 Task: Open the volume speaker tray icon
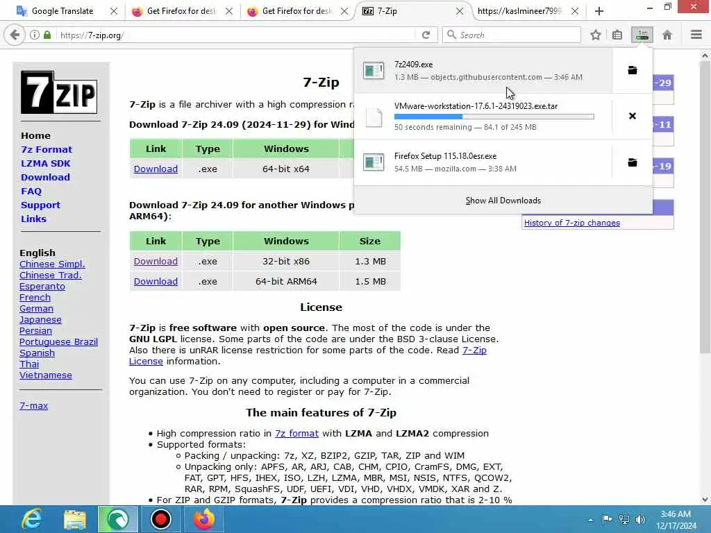coord(640,519)
